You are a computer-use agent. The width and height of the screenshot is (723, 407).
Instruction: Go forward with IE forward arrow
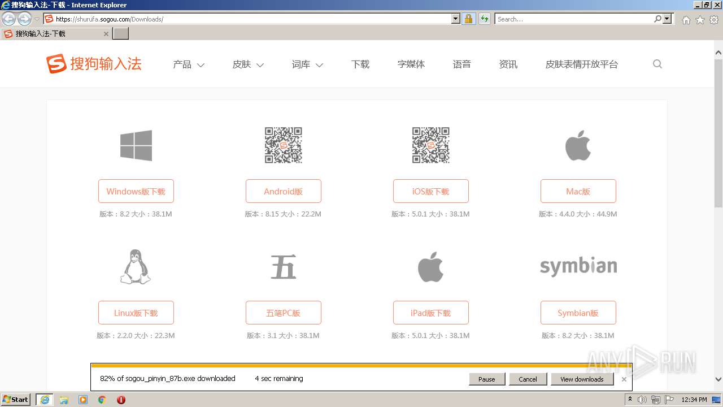pyautogui.click(x=24, y=19)
